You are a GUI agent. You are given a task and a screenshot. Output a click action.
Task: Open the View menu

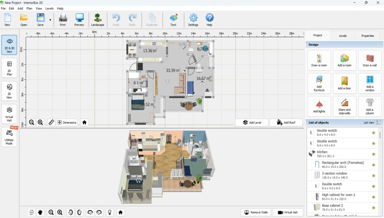pyautogui.click(x=39, y=8)
